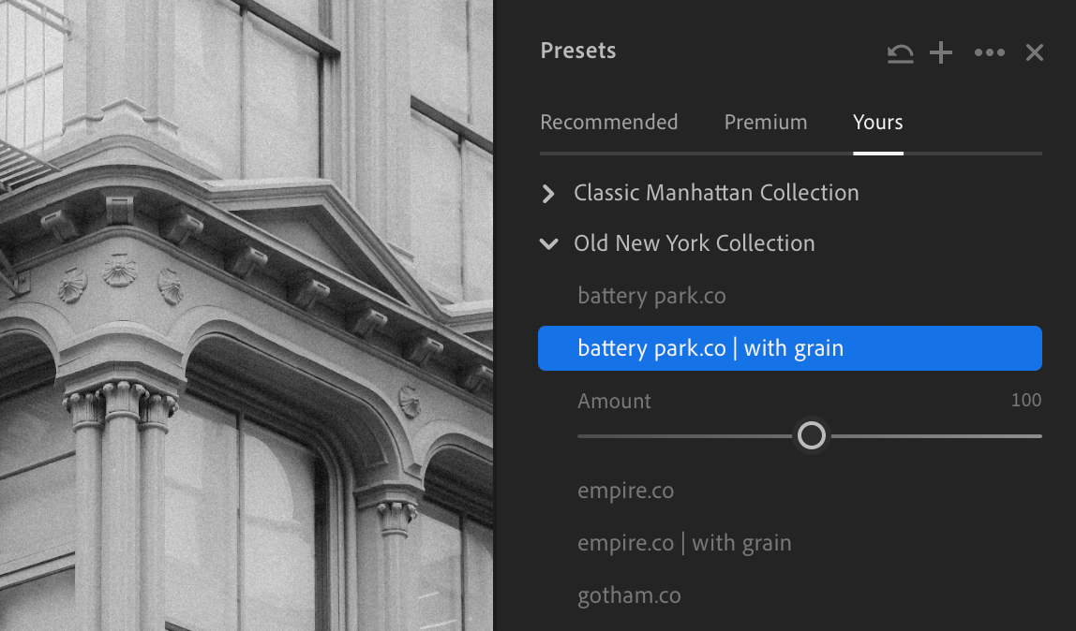Open the Premium presets tab
The image size is (1076, 631).
pos(765,123)
